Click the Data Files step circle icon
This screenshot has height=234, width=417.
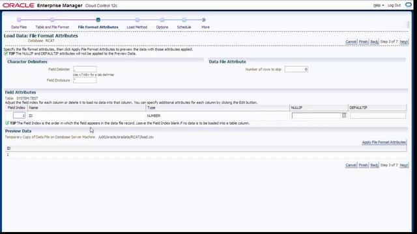pyautogui.click(x=19, y=20)
